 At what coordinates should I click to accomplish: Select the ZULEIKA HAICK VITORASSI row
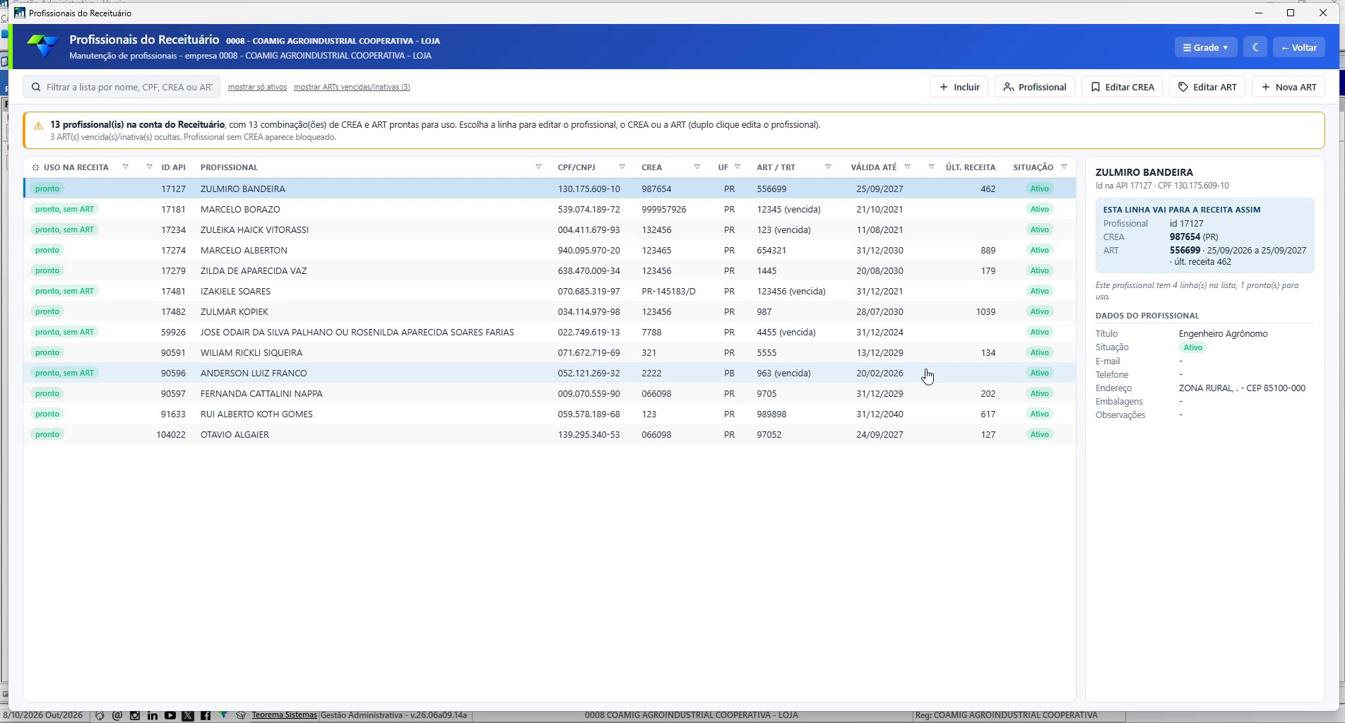coord(550,229)
